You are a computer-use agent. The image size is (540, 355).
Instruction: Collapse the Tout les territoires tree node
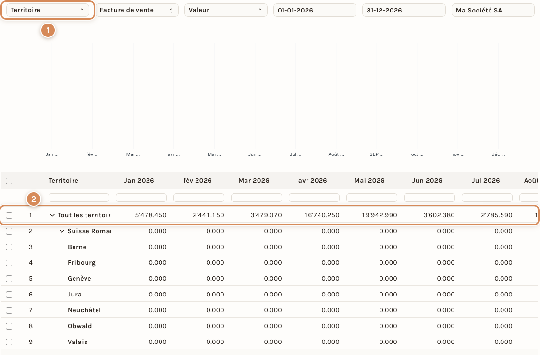pos(52,215)
